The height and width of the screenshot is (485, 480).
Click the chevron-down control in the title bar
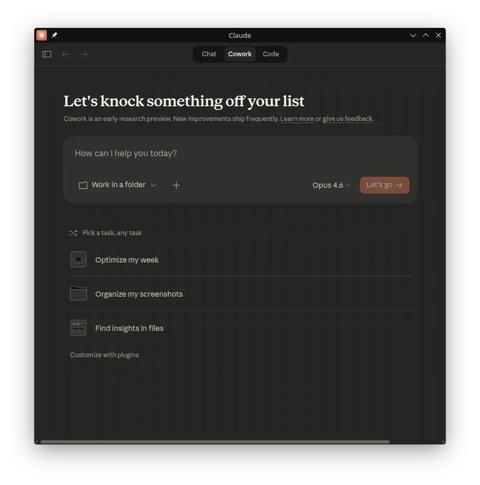tap(413, 35)
